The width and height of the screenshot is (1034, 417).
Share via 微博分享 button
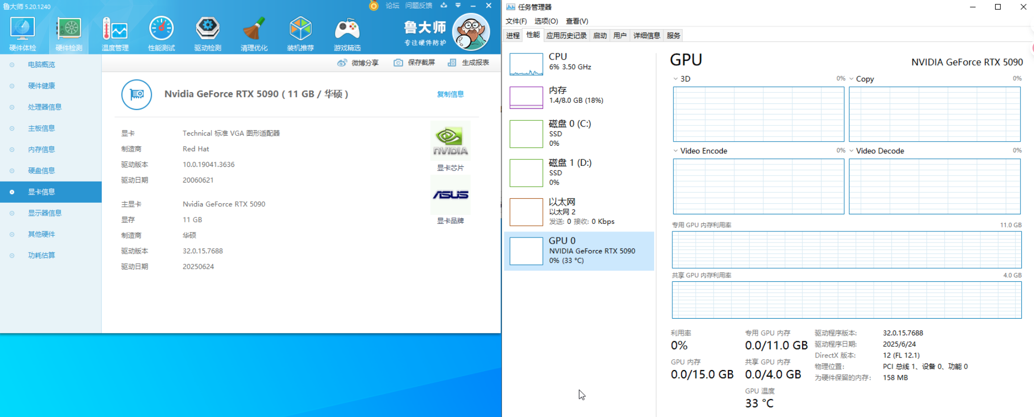coord(358,63)
